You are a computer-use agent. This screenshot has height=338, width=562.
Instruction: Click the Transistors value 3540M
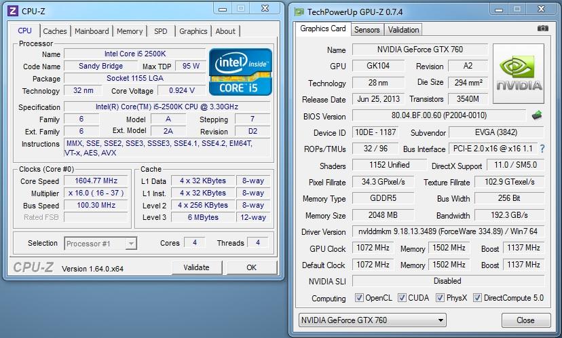[468, 99]
